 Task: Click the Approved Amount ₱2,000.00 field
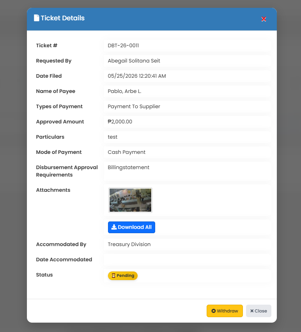point(187,122)
